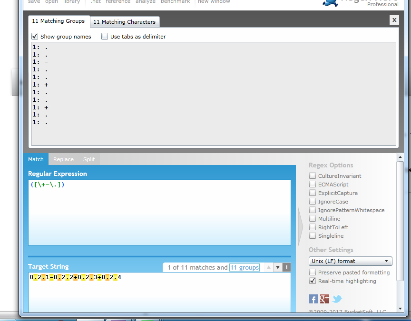
Task: Click in the Target String text box
Action: pos(159,292)
